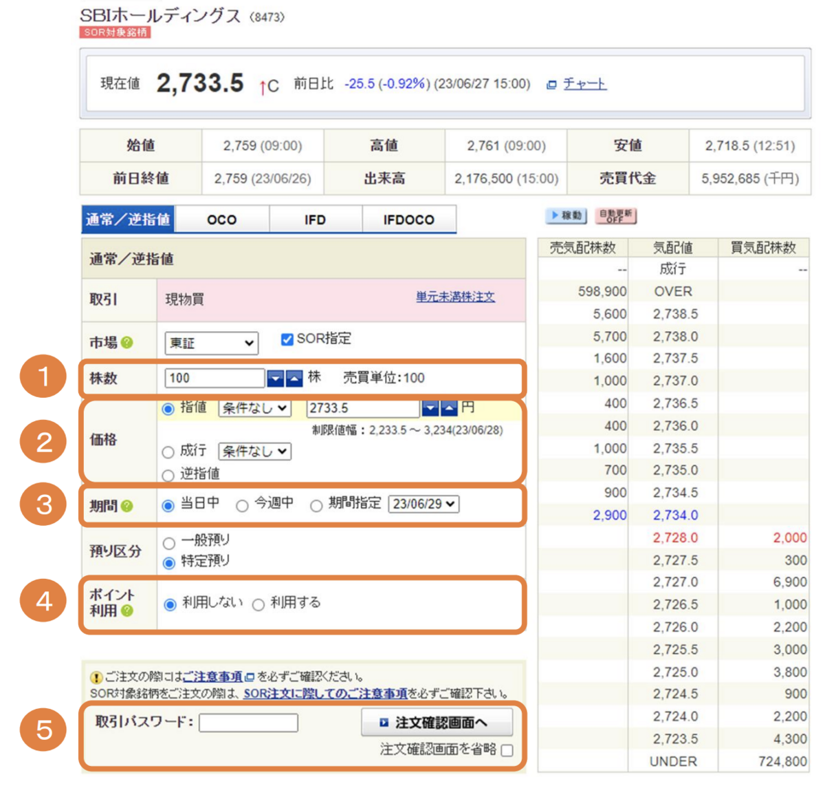825x786 pixels.
Task: Toggle the 自動更新 OFF button
Action: coord(615,216)
